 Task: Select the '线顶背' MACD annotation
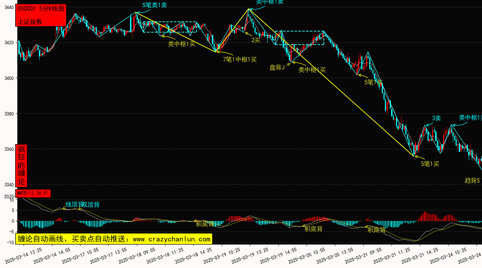click(75, 204)
